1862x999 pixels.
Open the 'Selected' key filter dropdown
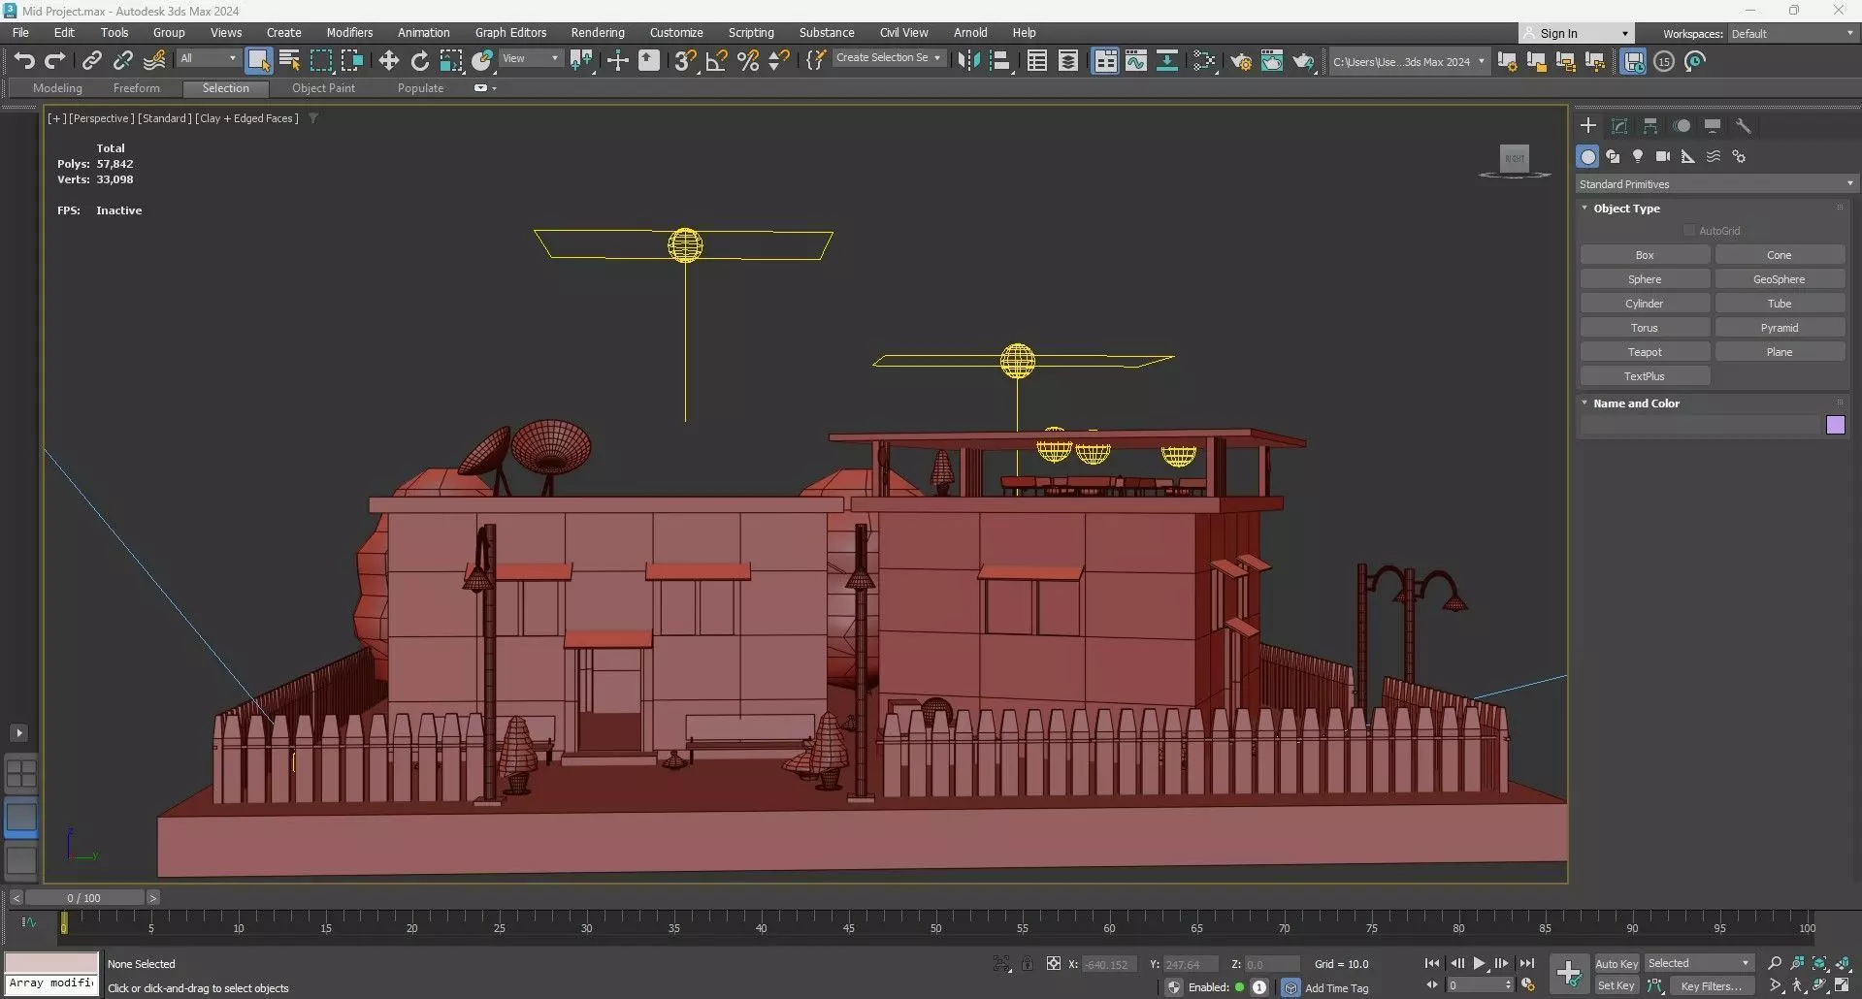coord(1698,963)
